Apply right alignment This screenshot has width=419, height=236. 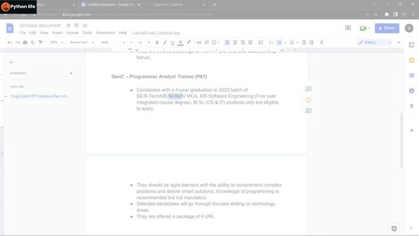click(x=243, y=43)
